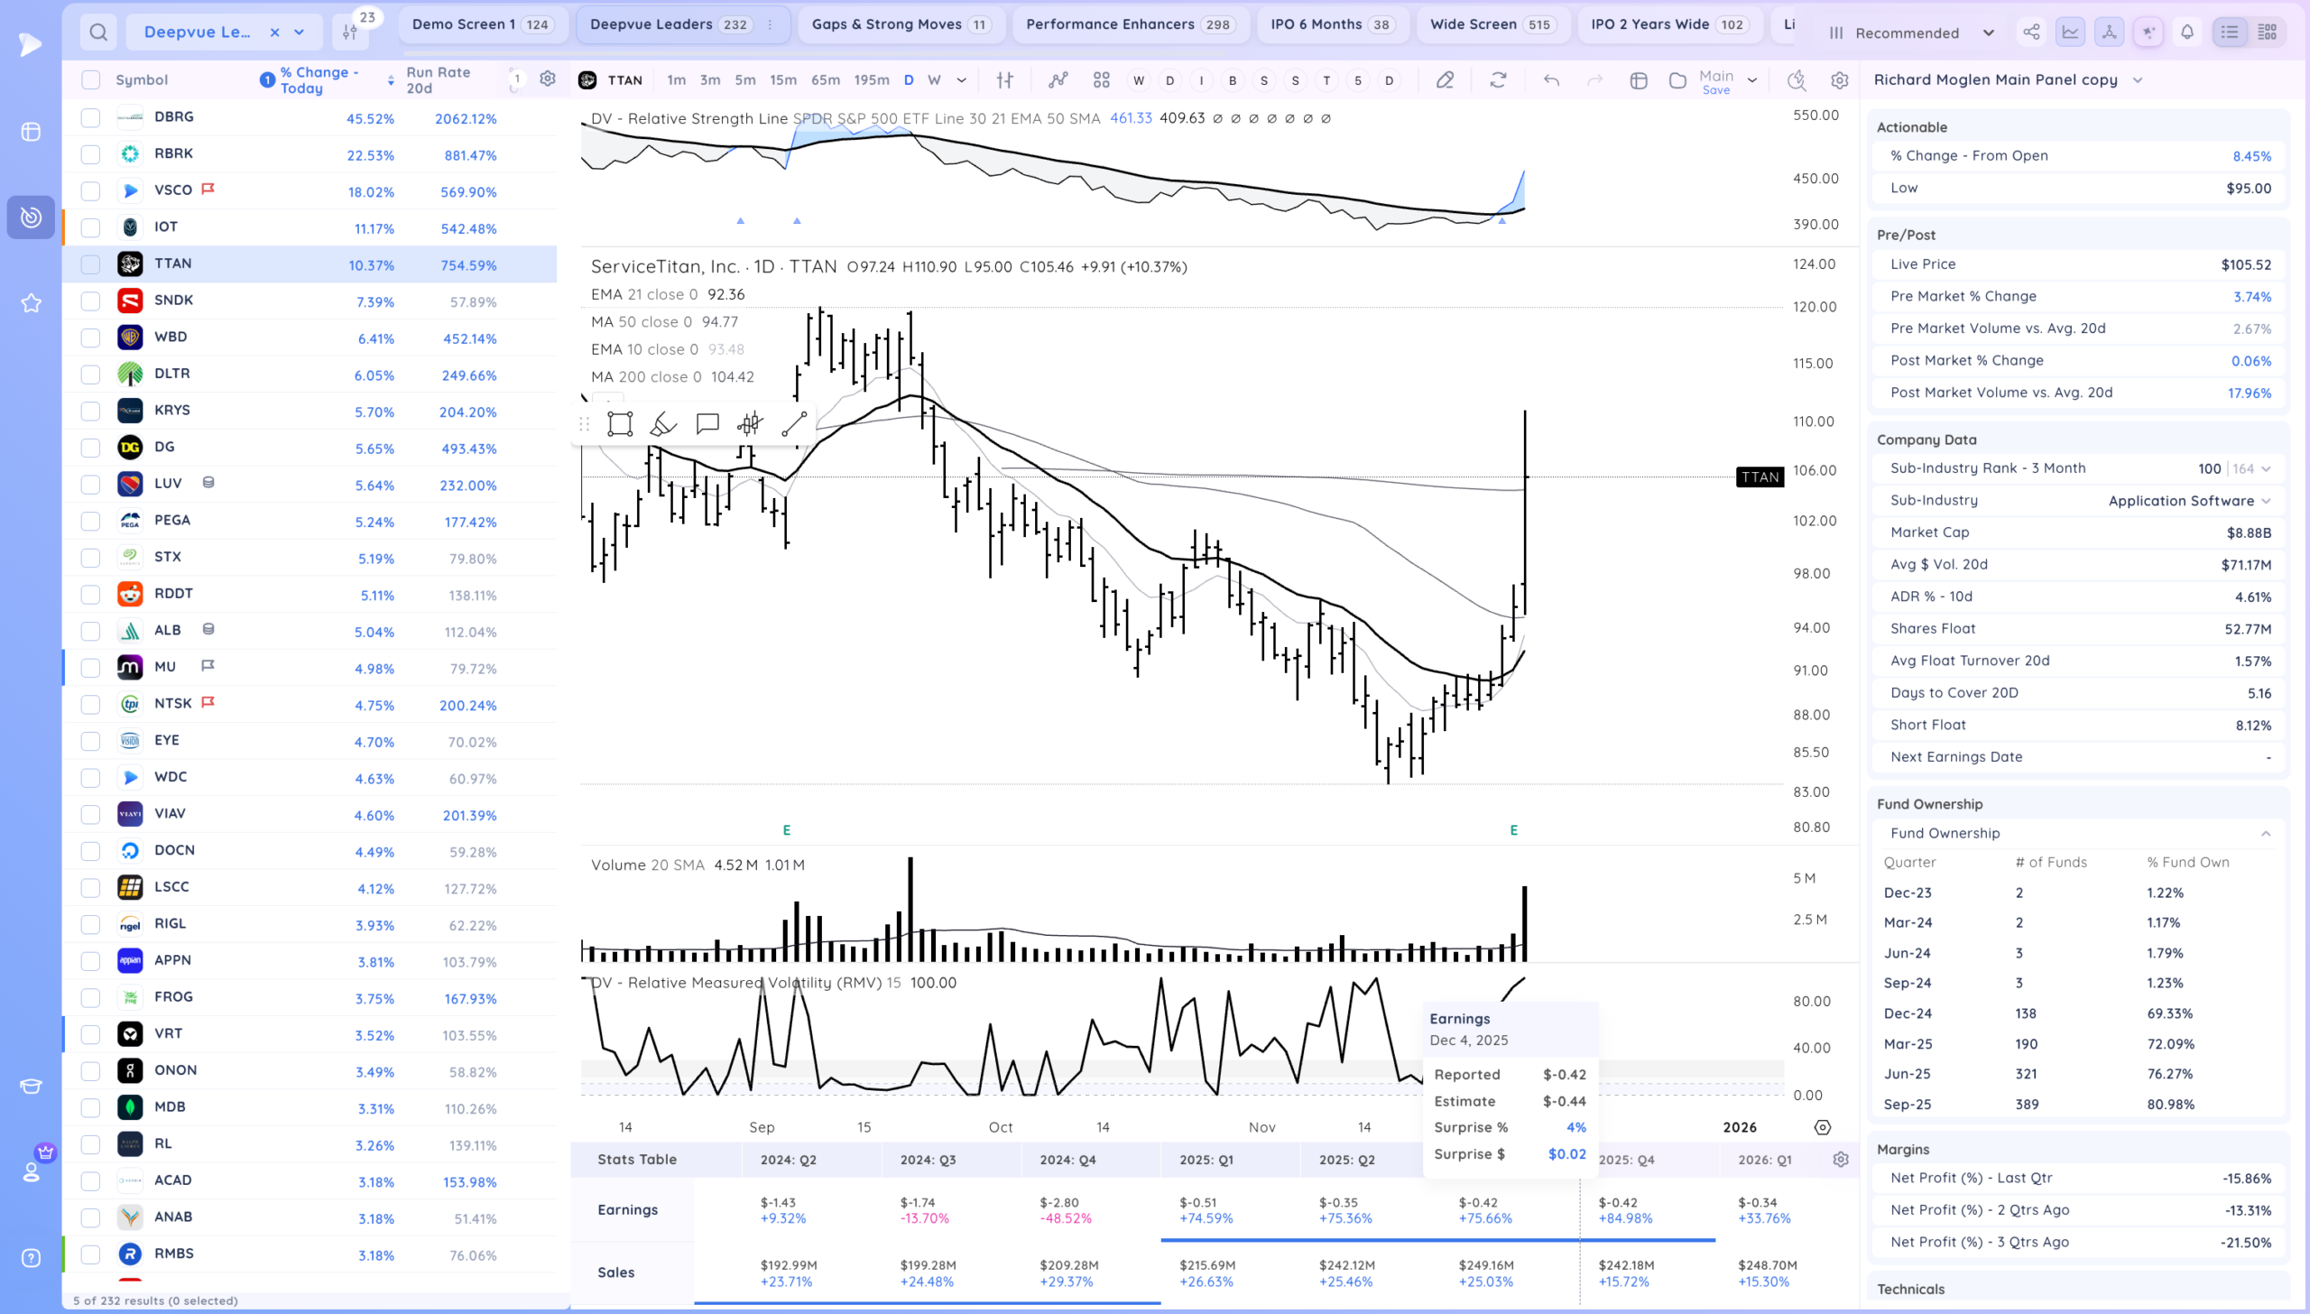Sort by the Run Rate 20d column
The image size is (2310, 1314).
click(x=439, y=80)
